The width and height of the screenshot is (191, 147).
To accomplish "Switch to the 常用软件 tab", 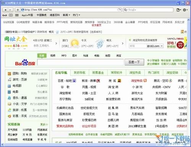I will (117, 73).
